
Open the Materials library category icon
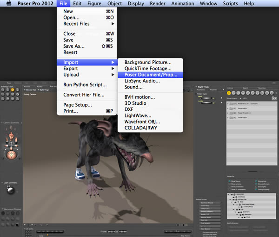267,93
